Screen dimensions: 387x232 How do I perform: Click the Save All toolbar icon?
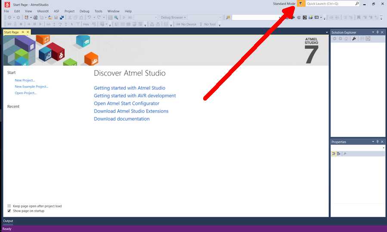click(62, 18)
